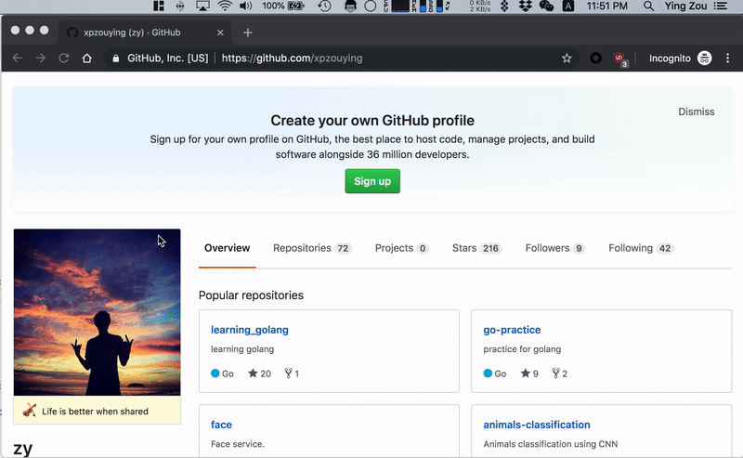743x458 pixels.
Task: Open the go-practice repository link
Action: point(512,330)
